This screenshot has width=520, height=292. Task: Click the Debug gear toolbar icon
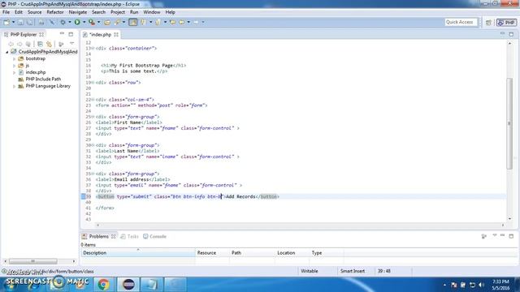pos(63,22)
